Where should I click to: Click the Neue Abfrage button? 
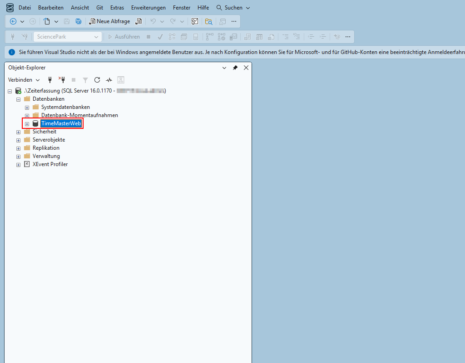pos(109,21)
